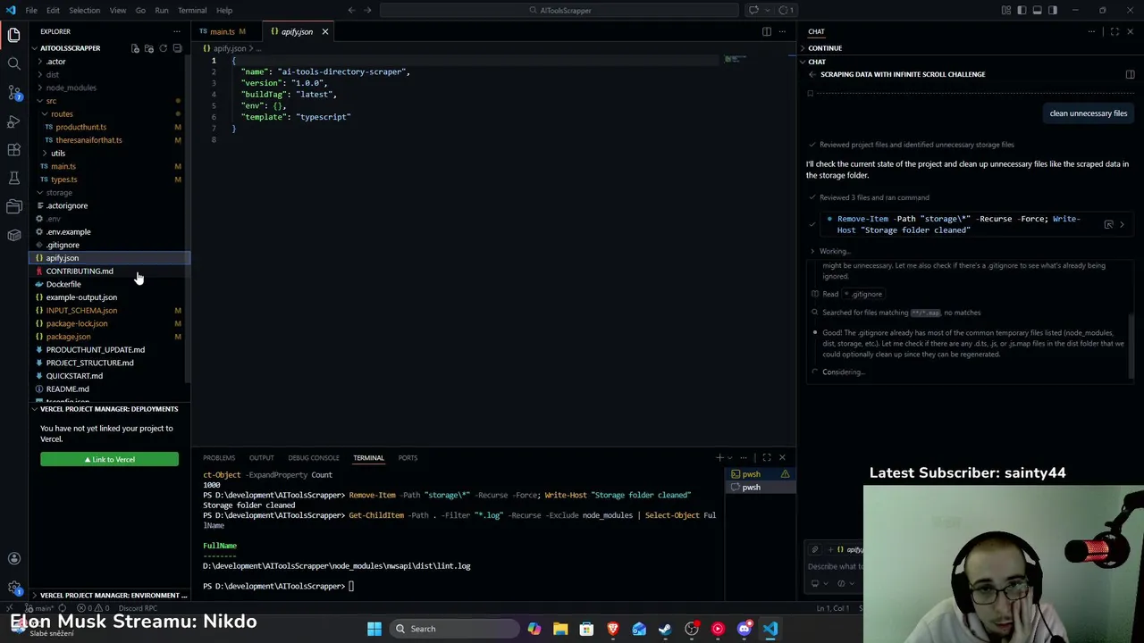Open editor more actions menu
This screenshot has width=1144, height=643.
click(782, 31)
